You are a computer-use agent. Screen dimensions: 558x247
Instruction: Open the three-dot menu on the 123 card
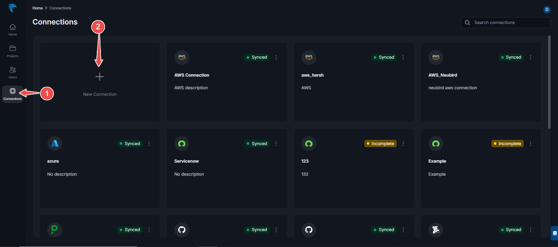[x=403, y=143]
